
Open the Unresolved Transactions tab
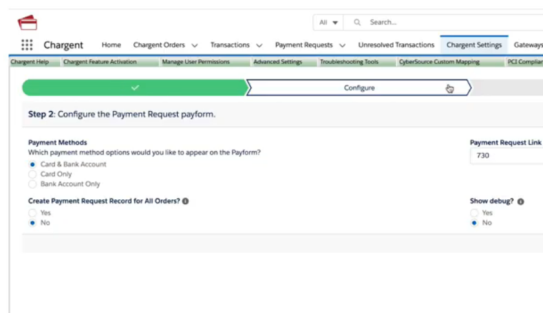click(396, 45)
